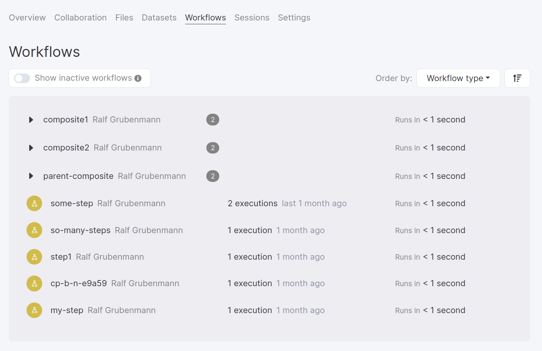The width and height of the screenshot is (542, 351).
Task: Open the cp-b-n-e9a59 workflow
Action: tap(79, 284)
